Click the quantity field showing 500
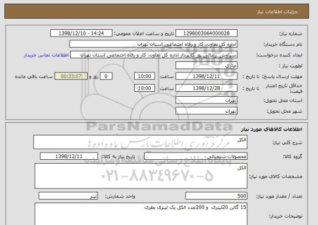 pos(216,196)
